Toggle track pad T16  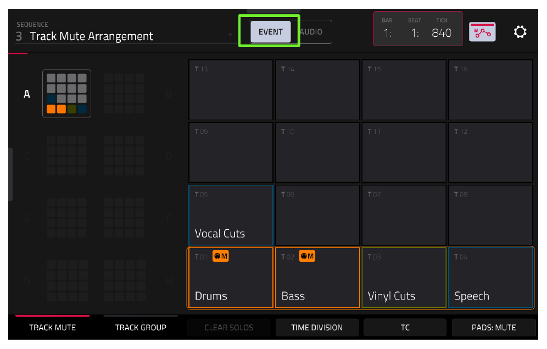[490, 90]
